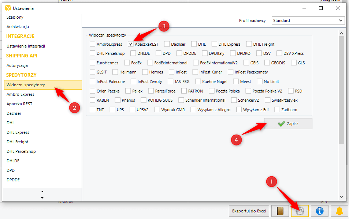Click the yellow notification bell icon
This screenshot has width=349, height=219.
tap(339, 211)
